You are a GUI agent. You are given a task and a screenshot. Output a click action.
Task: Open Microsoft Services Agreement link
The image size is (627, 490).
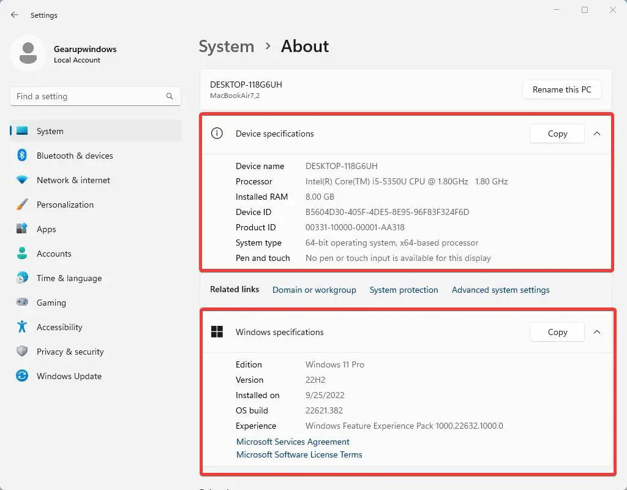coord(293,442)
